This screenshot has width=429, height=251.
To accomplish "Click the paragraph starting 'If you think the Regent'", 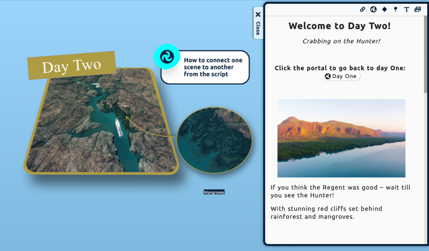I will click(x=340, y=191).
